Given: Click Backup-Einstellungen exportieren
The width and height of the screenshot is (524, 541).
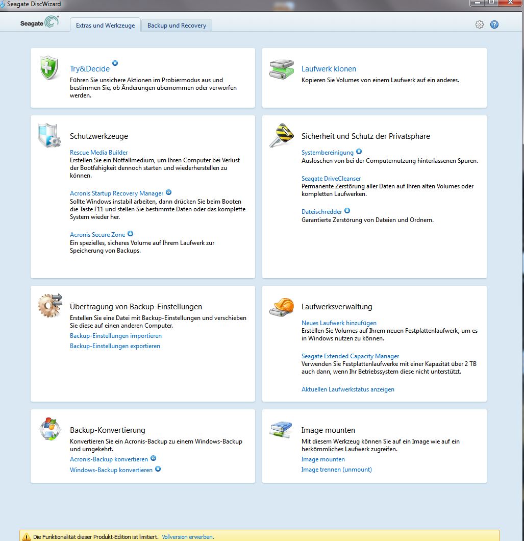Looking at the screenshot, I should [115, 346].
